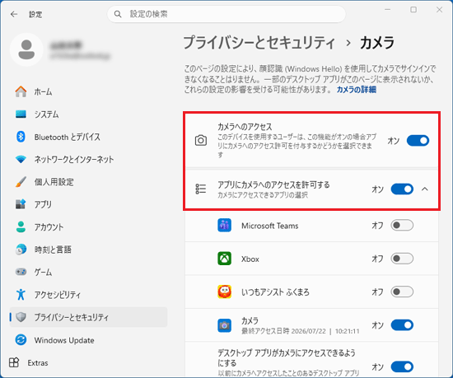Open 時刻と言語 category
453x378 pixels.
[x=88, y=250]
